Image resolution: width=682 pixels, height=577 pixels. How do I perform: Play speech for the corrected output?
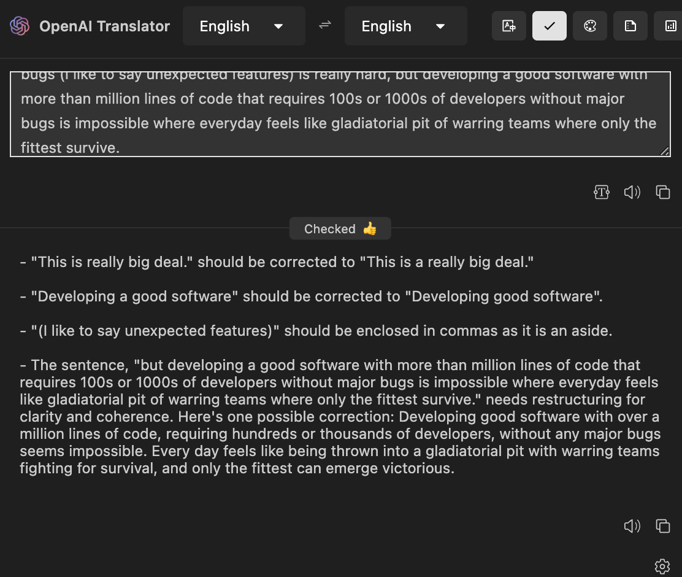(x=632, y=526)
